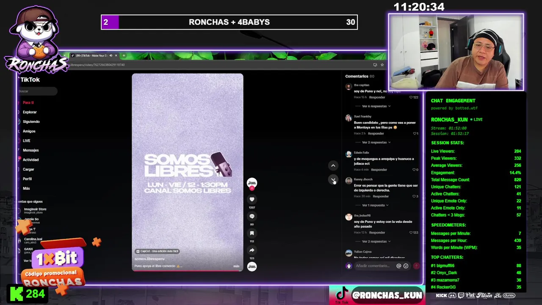This screenshot has width=542, height=305.
Task: Insert a mention with the @ icon
Action: click(x=398, y=266)
